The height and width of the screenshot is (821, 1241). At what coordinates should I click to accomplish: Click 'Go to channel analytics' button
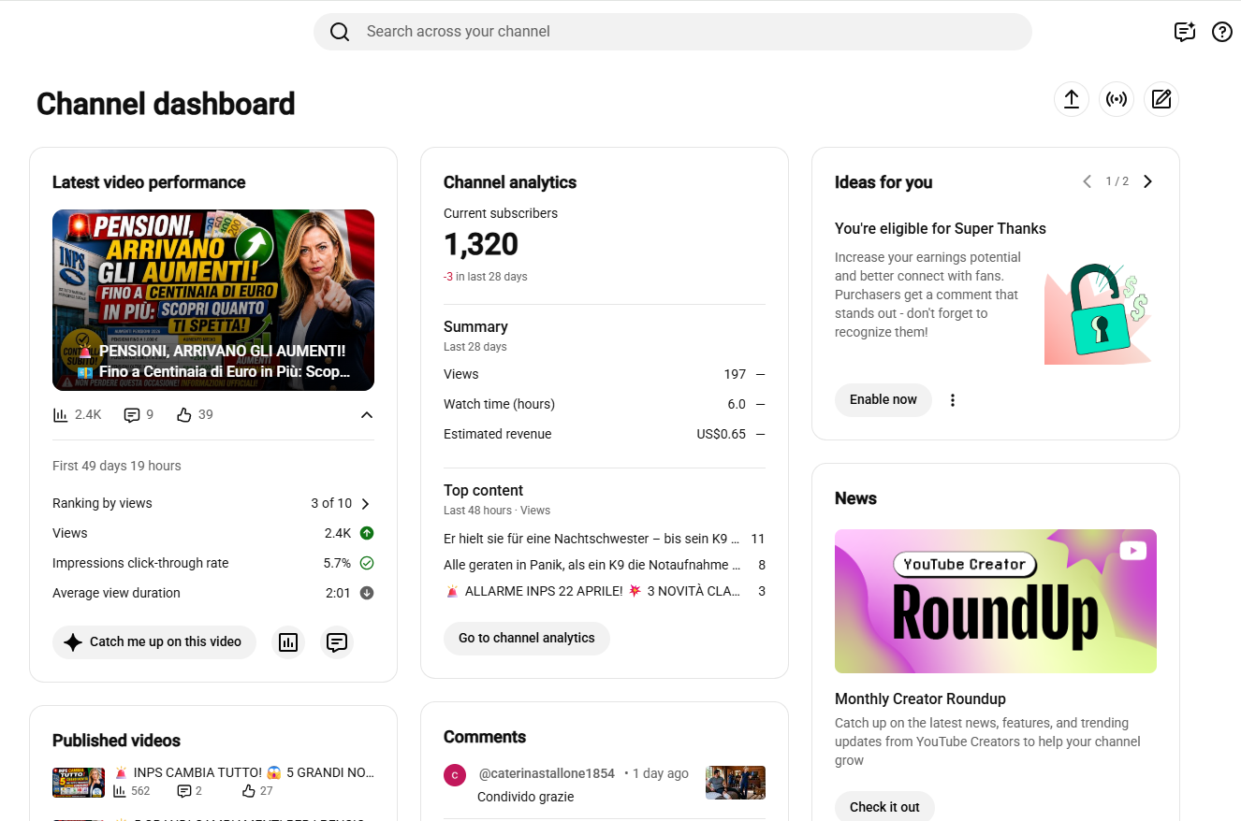click(x=527, y=639)
